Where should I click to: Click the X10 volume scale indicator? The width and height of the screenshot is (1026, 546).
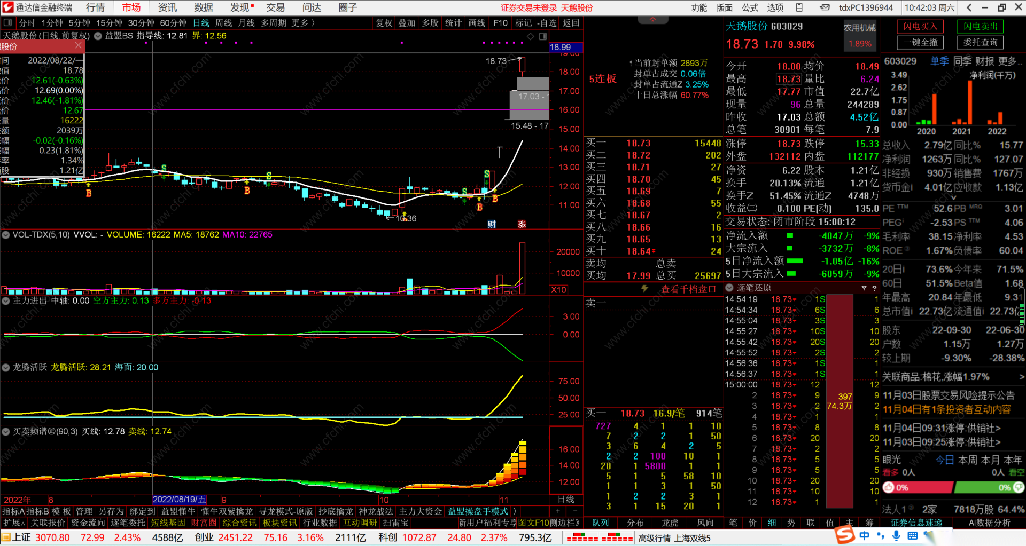(559, 290)
